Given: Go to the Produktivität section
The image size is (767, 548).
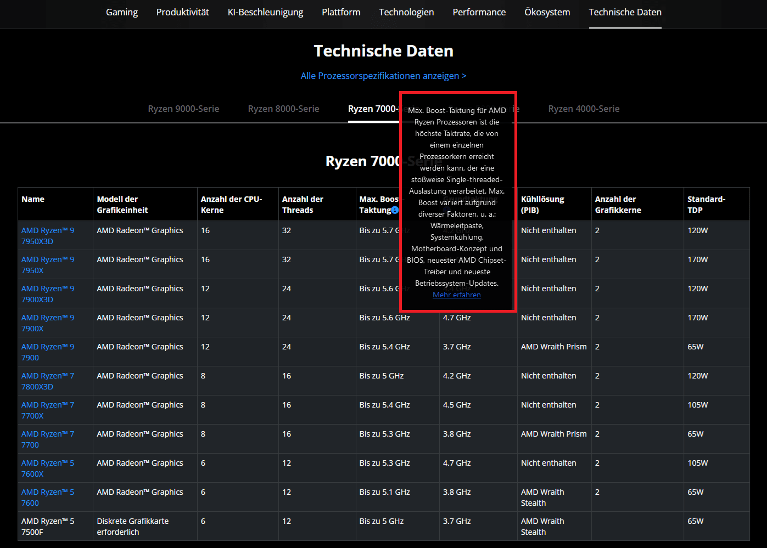Looking at the screenshot, I should [183, 12].
